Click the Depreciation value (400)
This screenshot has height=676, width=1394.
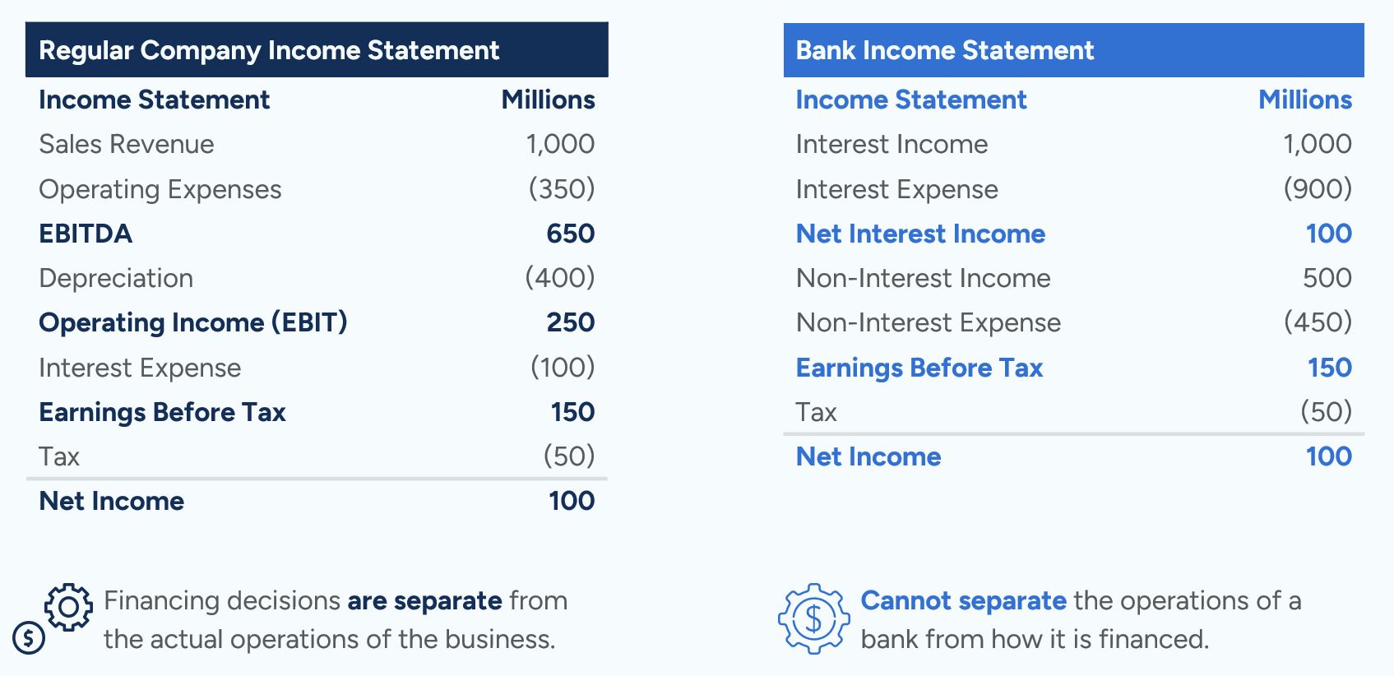pos(560,278)
